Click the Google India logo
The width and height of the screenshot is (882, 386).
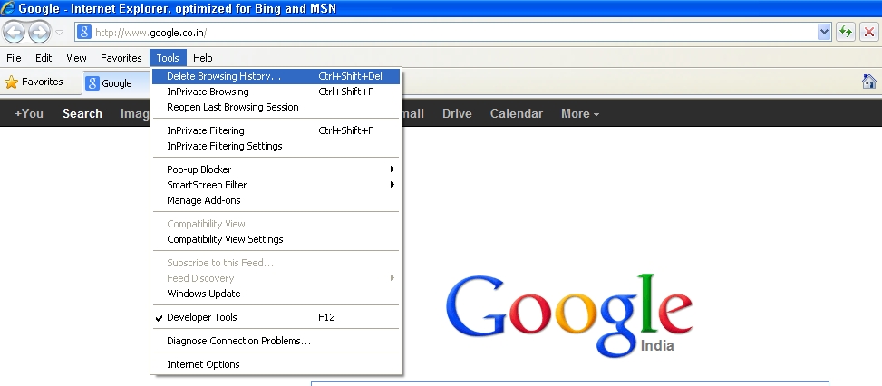click(568, 315)
